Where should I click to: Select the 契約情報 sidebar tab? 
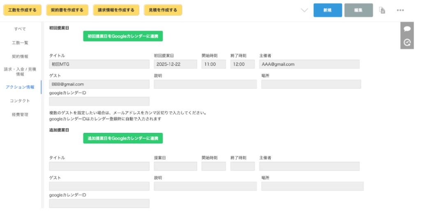[x=20, y=56]
